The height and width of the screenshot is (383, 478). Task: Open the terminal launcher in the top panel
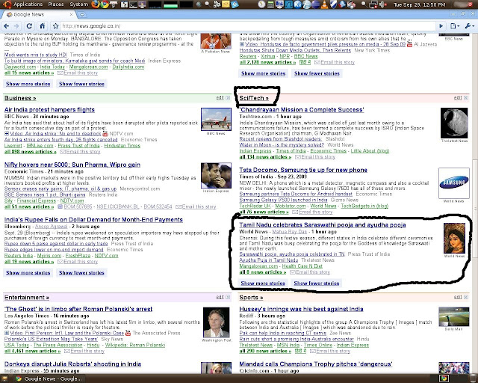tap(133, 4)
